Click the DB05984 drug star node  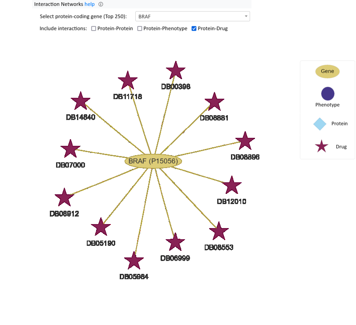pos(134,261)
